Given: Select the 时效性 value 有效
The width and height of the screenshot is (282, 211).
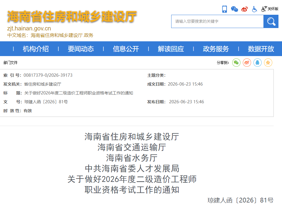Looking at the screenshot, I should coord(28,111).
